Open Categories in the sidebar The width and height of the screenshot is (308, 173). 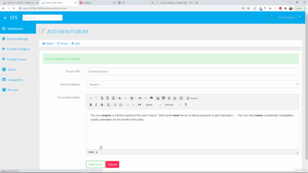18,80
